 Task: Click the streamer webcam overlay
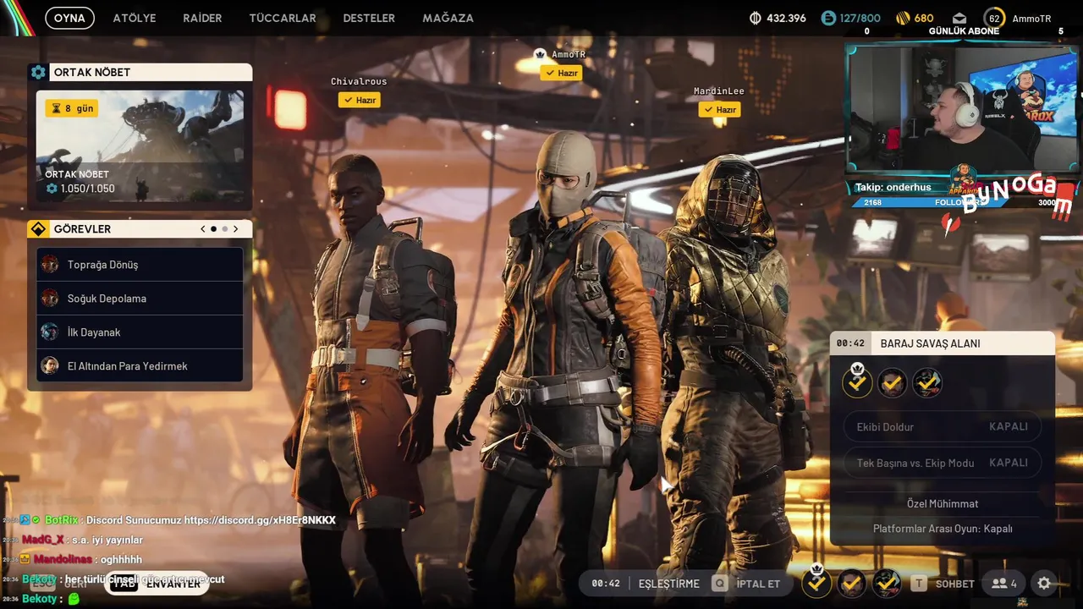point(963,108)
